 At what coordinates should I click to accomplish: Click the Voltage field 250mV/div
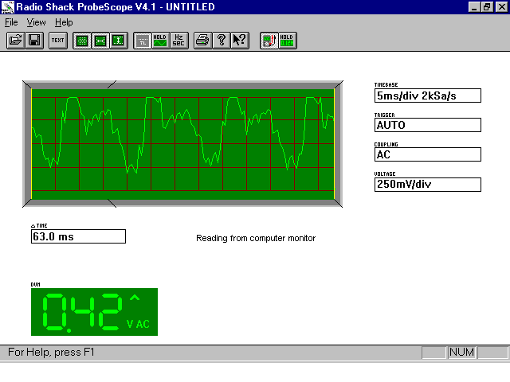click(x=428, y=185)
